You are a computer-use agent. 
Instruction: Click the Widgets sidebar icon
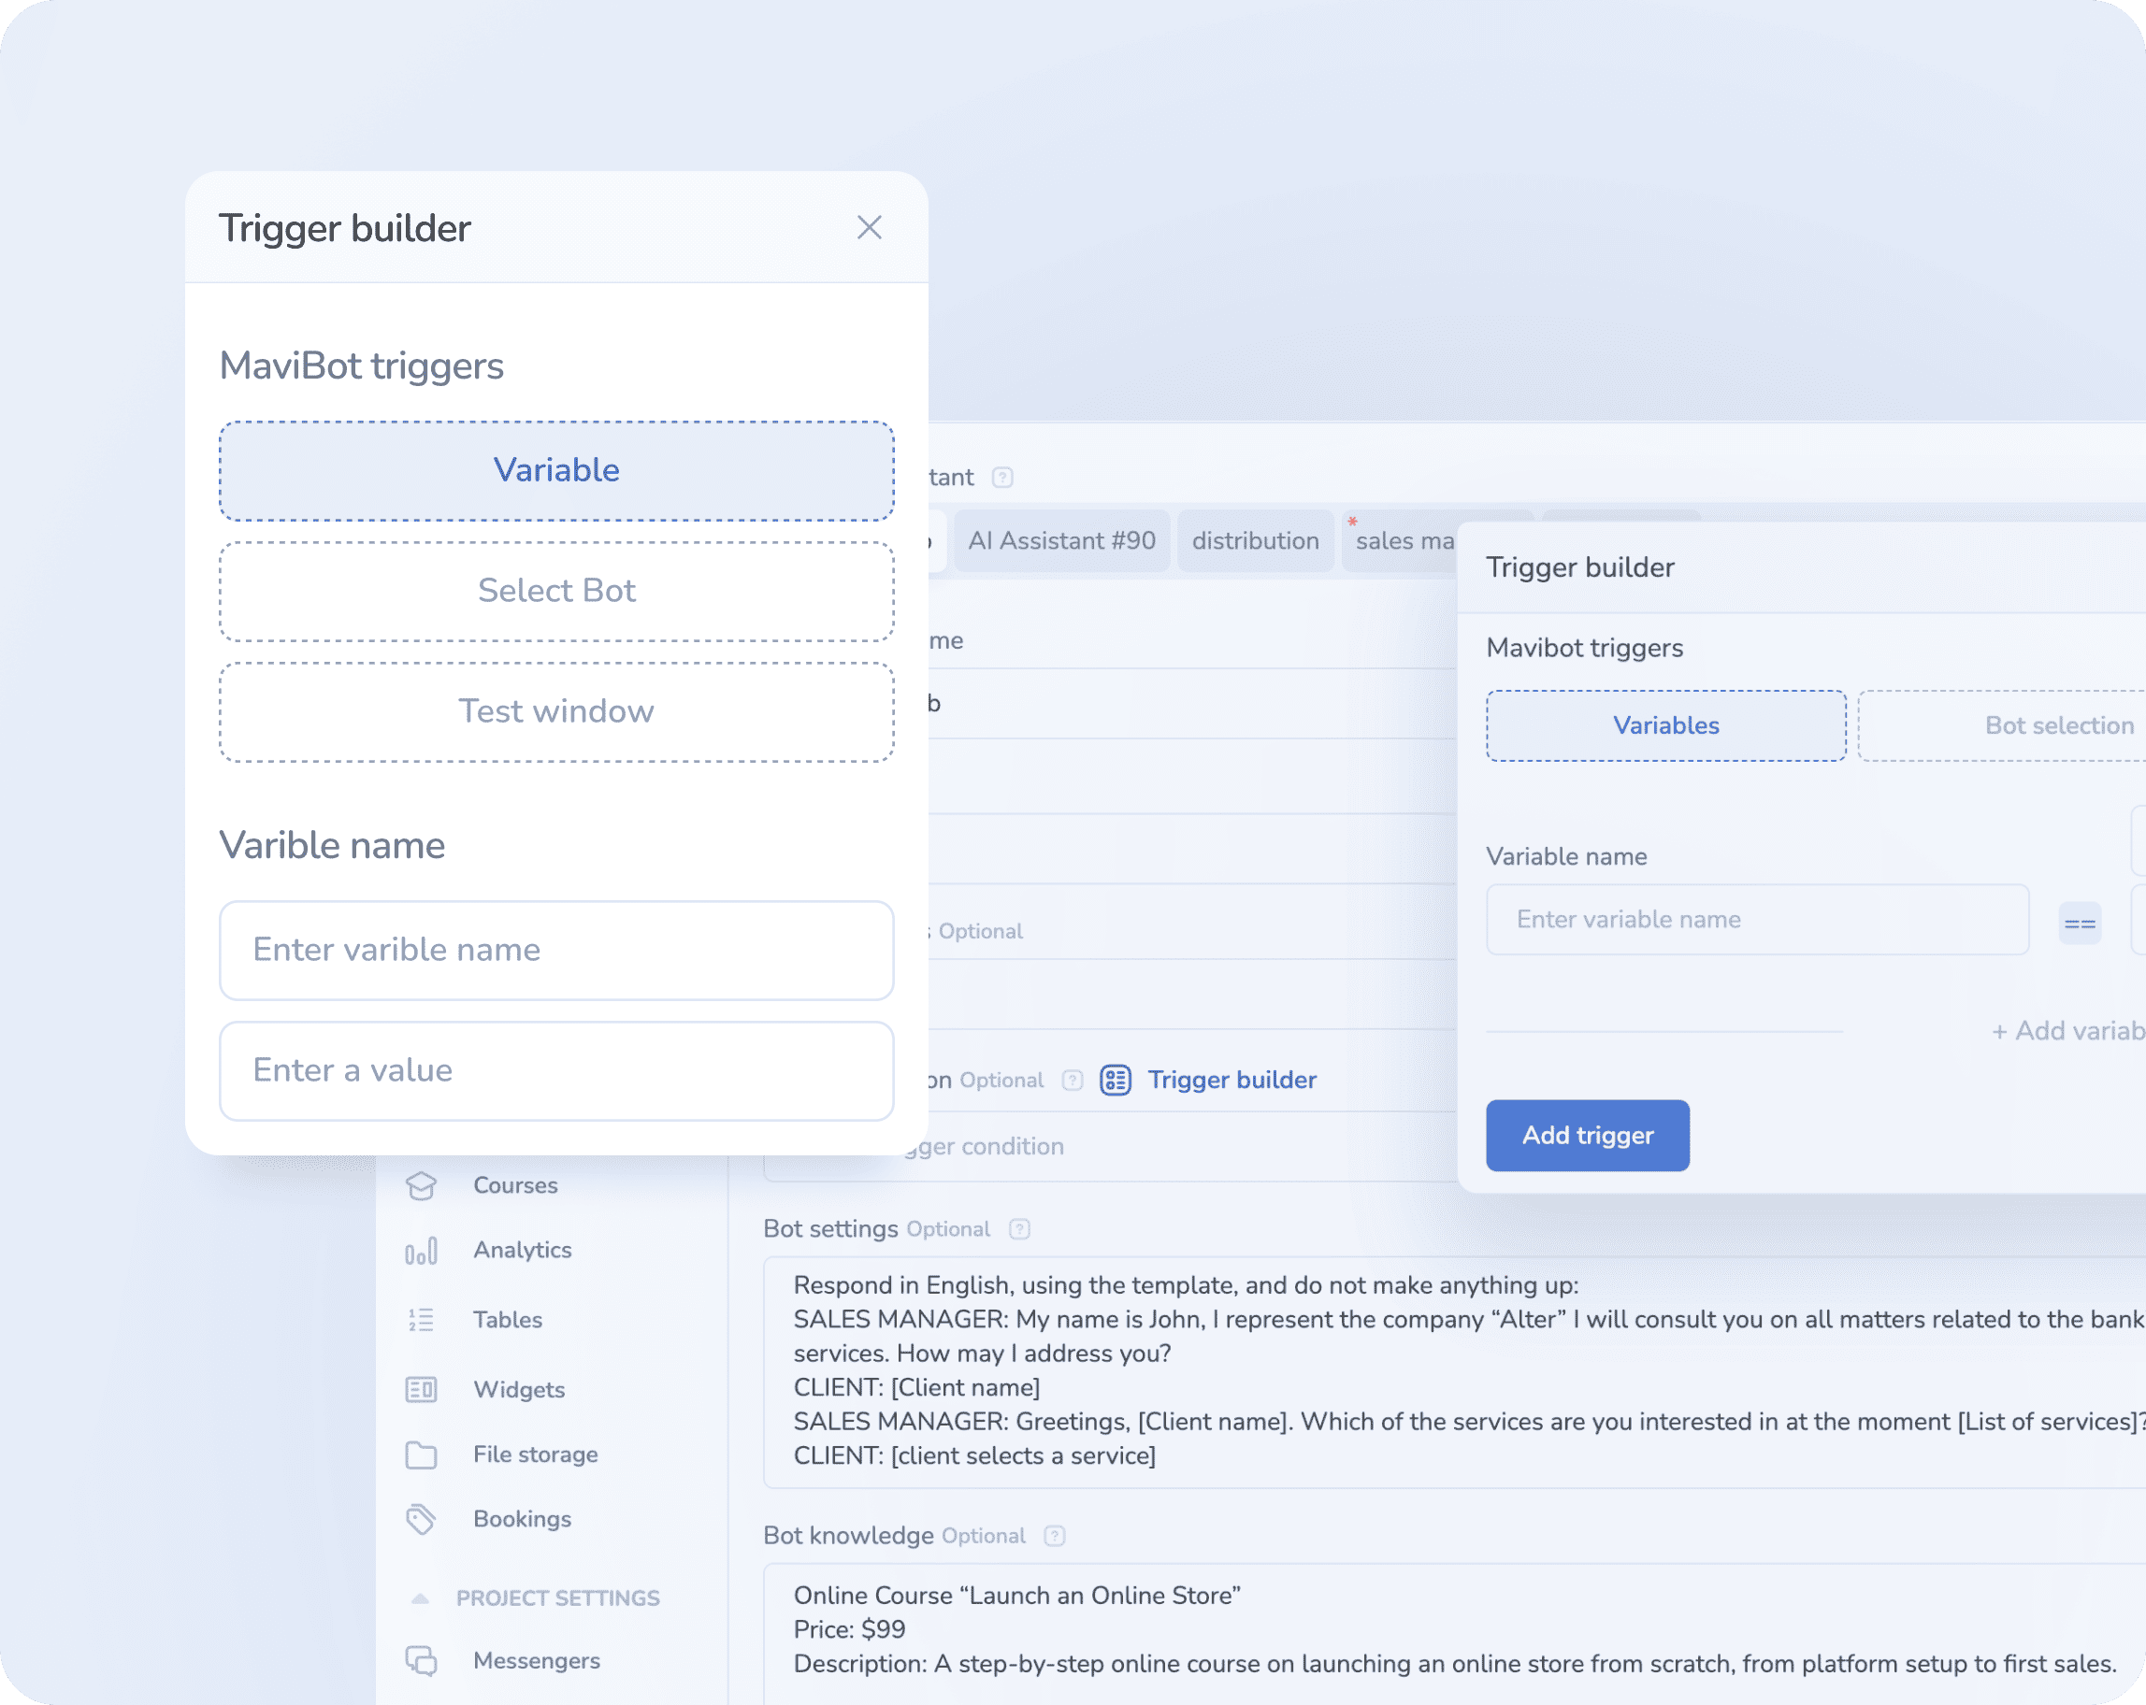[x=421, y=1390]
